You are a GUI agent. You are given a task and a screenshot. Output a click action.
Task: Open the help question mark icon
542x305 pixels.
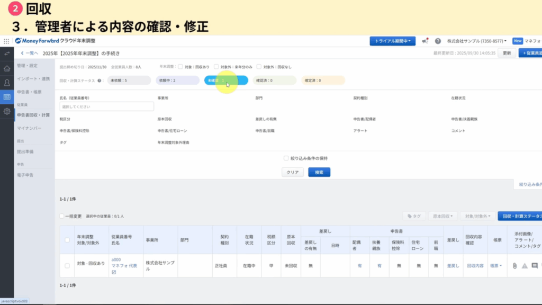pyautogui.click(x=438, y=41)
